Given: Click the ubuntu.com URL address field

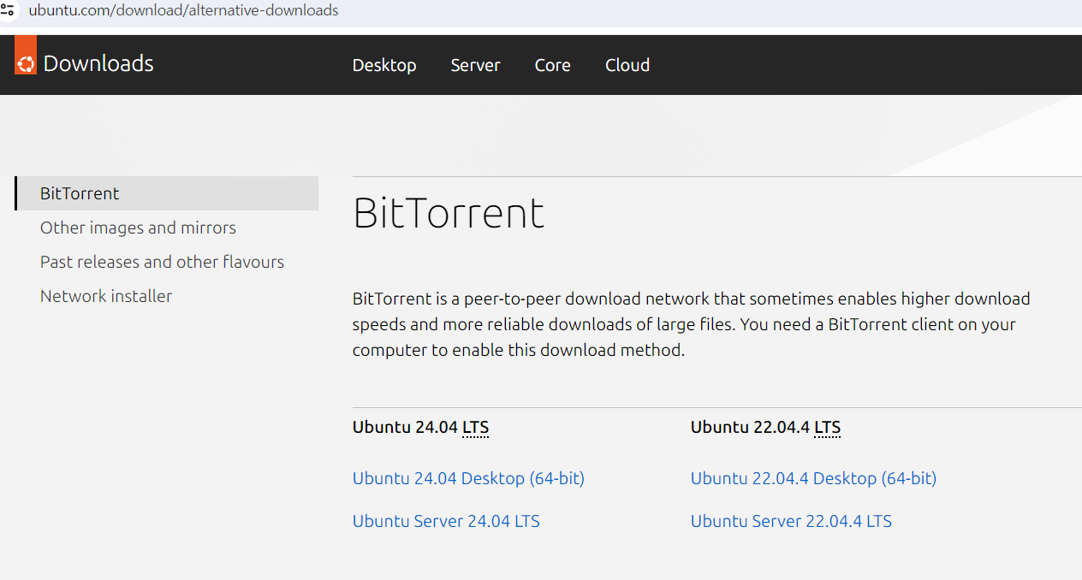Looking at the screenshot, I should pyautogui.click(x=183, y=11).
